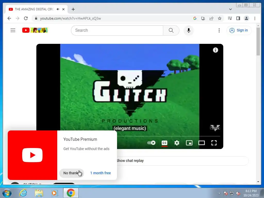Screen dimensions: 264x198
Task: Start voice search with microphone icon
Action: [189, 30]
